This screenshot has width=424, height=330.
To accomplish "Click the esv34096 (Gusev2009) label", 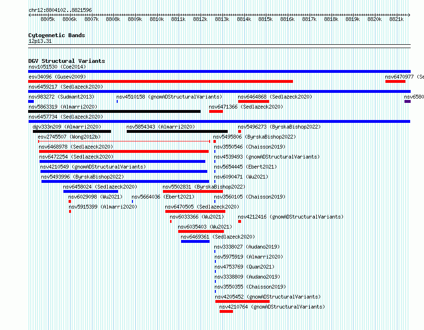I will (57, 77).
